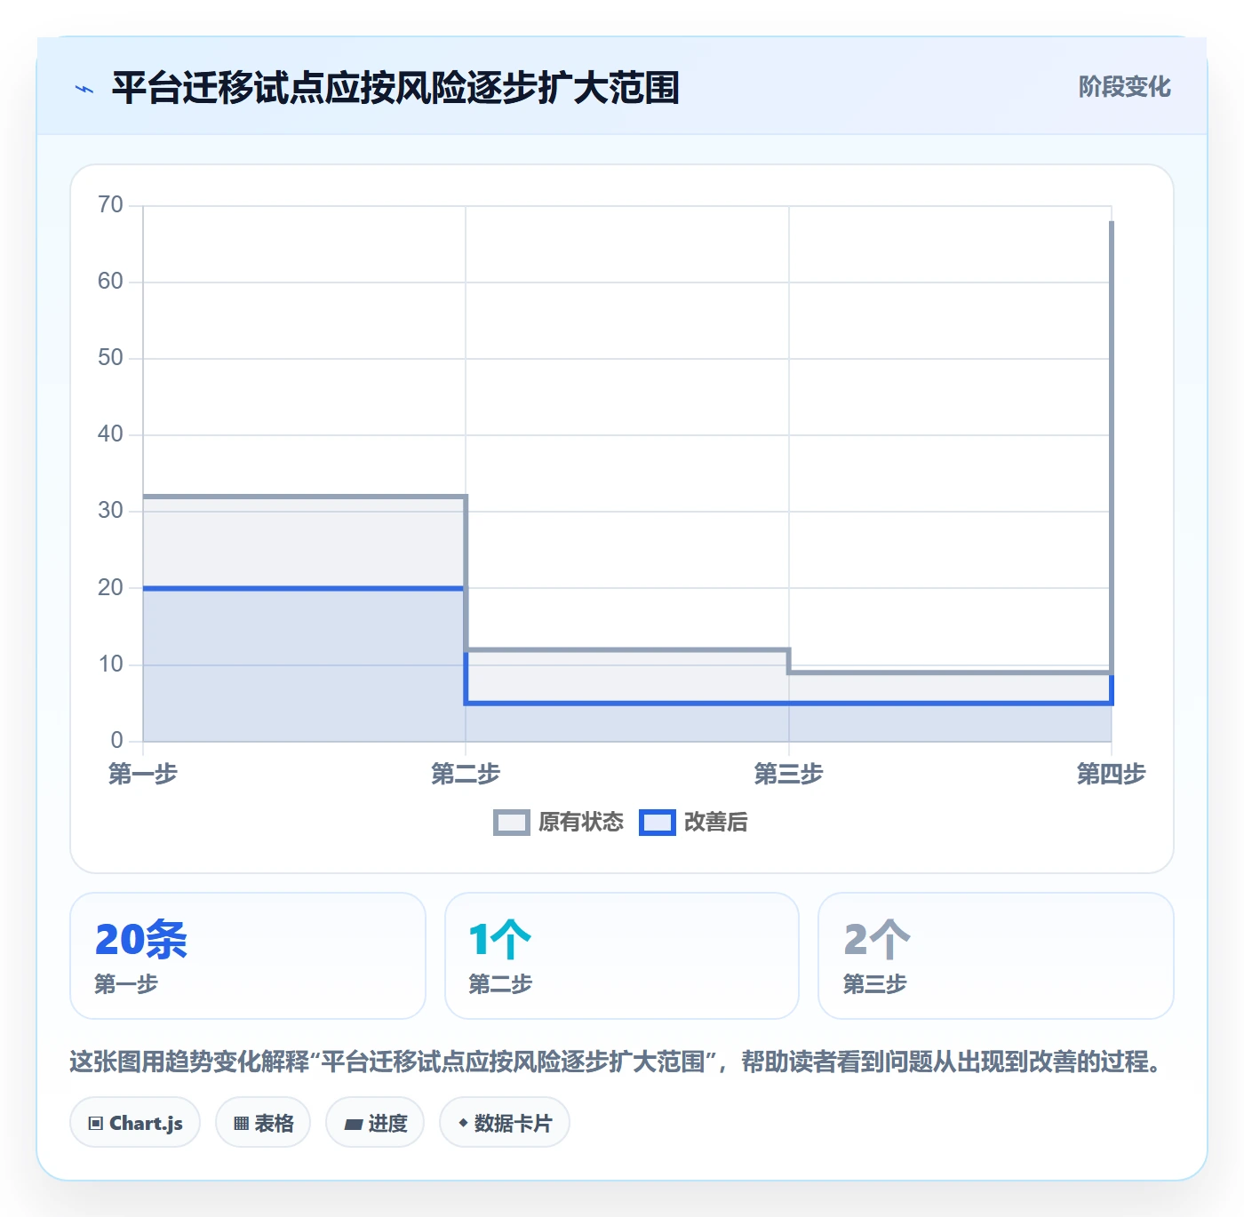The height and width of the screenshot is (1217, 1244).
Task: Select the 数据卡片 tag
Action: click(x=505, y=1123)
